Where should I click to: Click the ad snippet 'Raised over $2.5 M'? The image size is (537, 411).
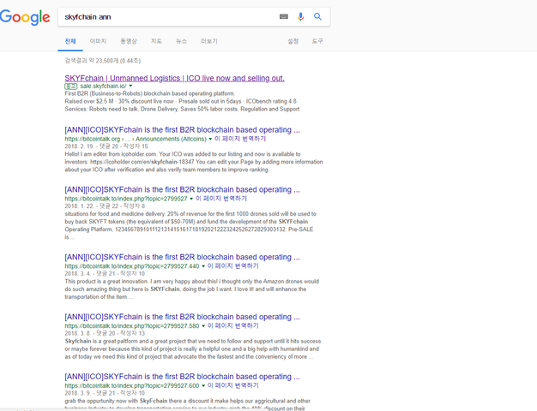point(89,101)
